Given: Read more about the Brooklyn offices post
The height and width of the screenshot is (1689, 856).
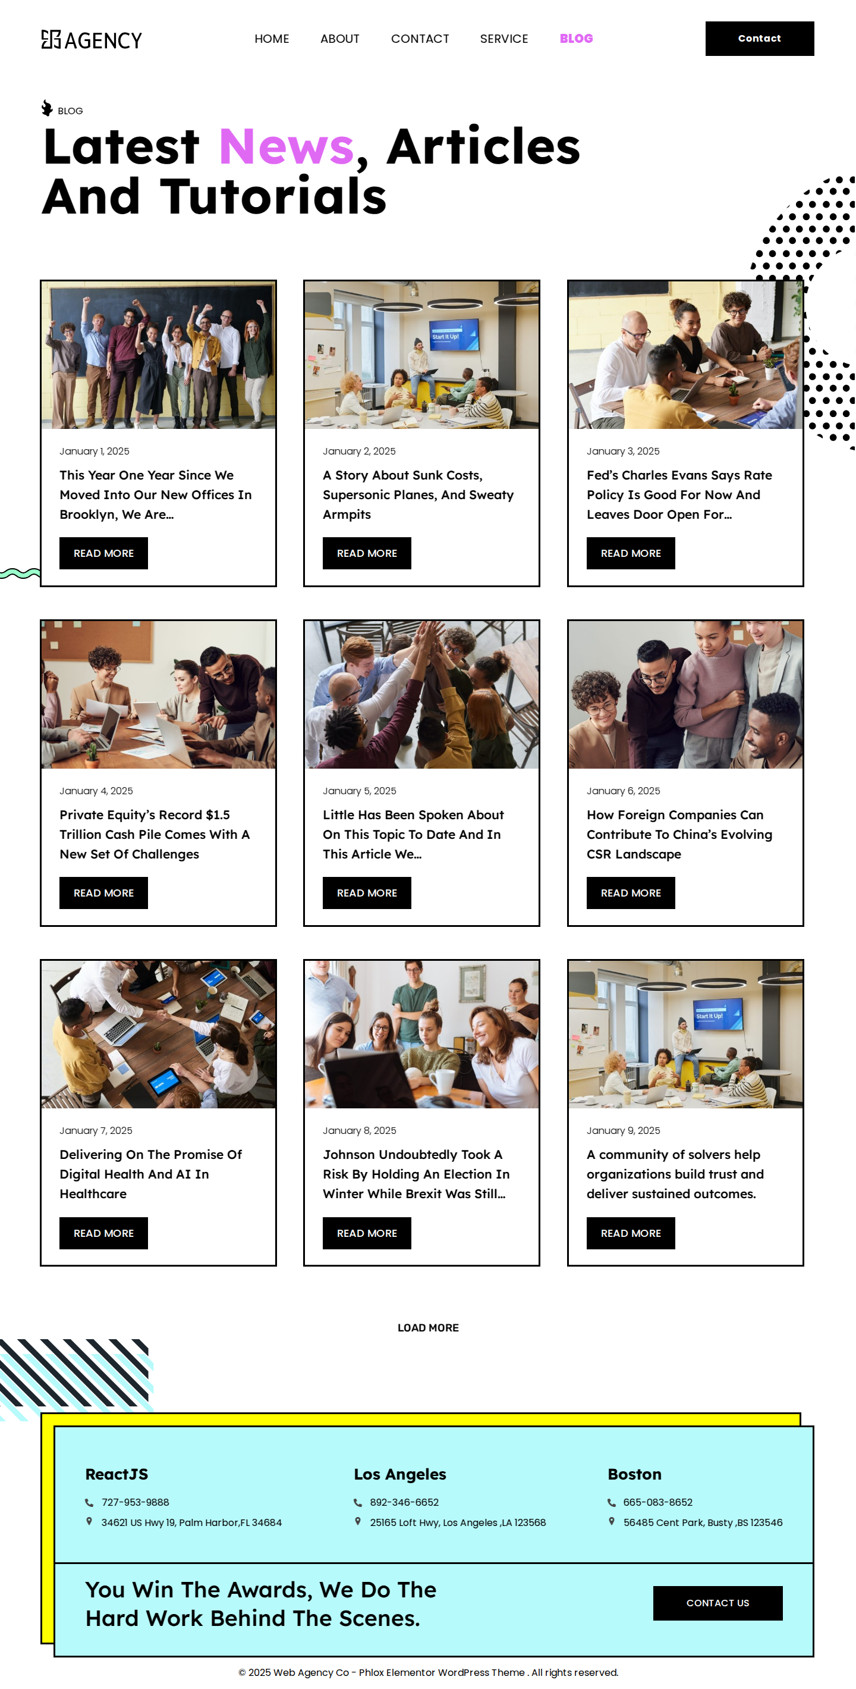Looking at the screenshot, I should coord(103,553).
